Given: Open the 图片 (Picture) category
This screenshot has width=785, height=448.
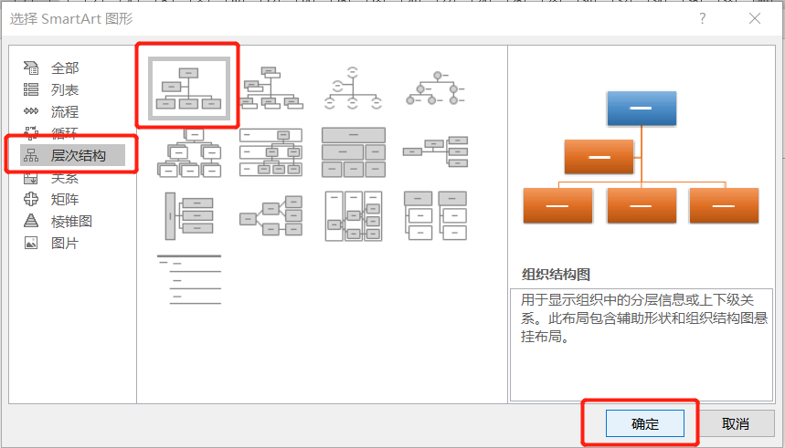Looking at the screenshot, I should point(65,243).
